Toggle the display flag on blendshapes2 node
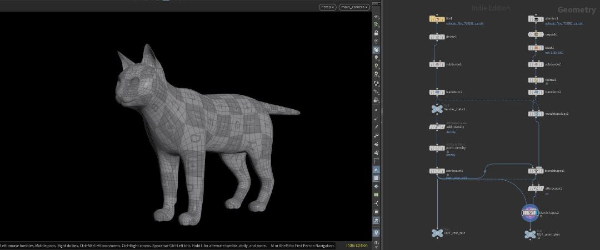The image size is (600, 250). tap(536, 213)
